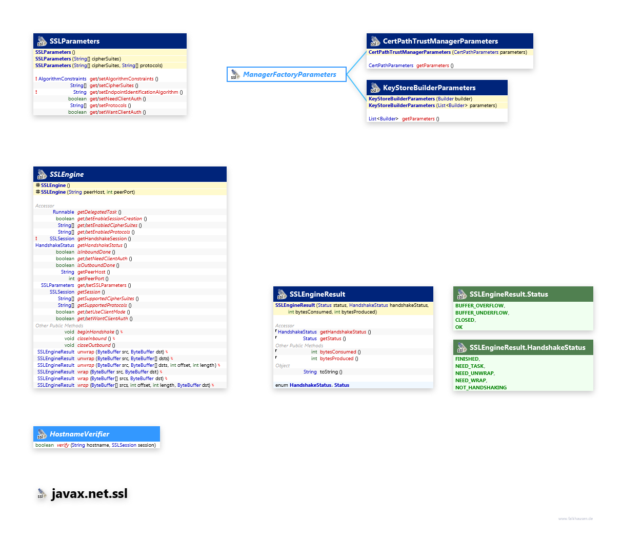Image resolution: width=622 pixels, height=542 pixels.
Task: Click the CertPathParameters return type
Action: tap(391, 66)
